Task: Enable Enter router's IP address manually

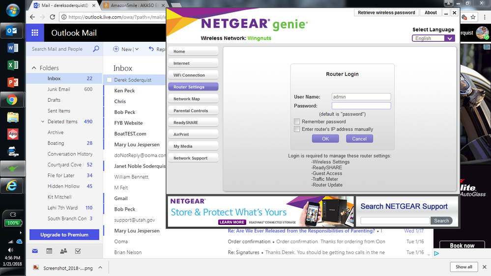Action: (x=297, y=129)
